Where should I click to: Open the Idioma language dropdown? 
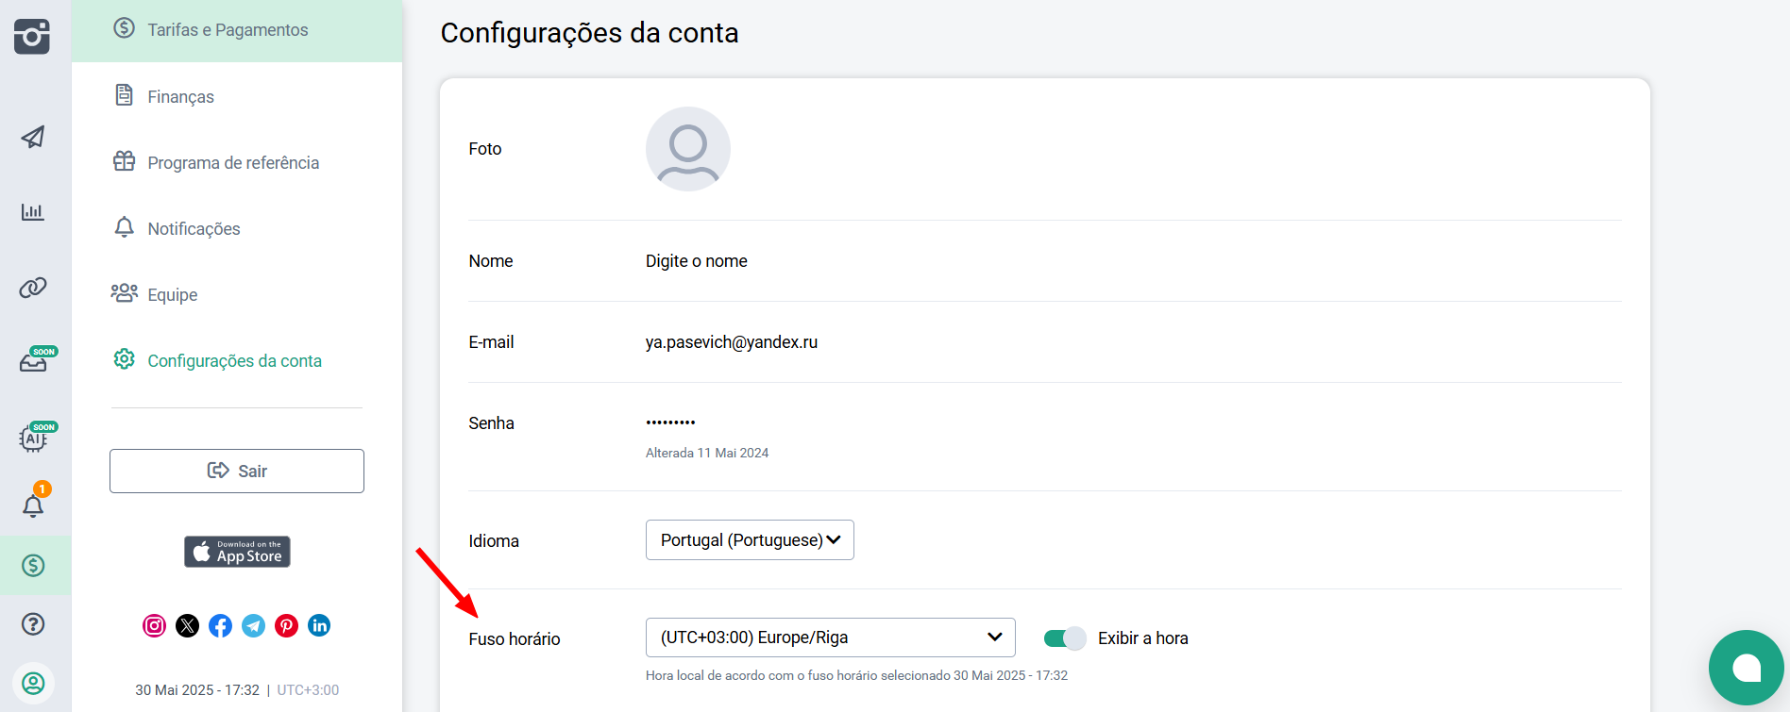(x=750, y=540)
